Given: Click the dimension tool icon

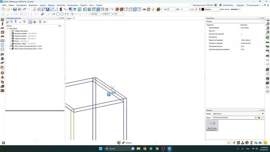Looking at the screenshot, I should pos(67,14).
